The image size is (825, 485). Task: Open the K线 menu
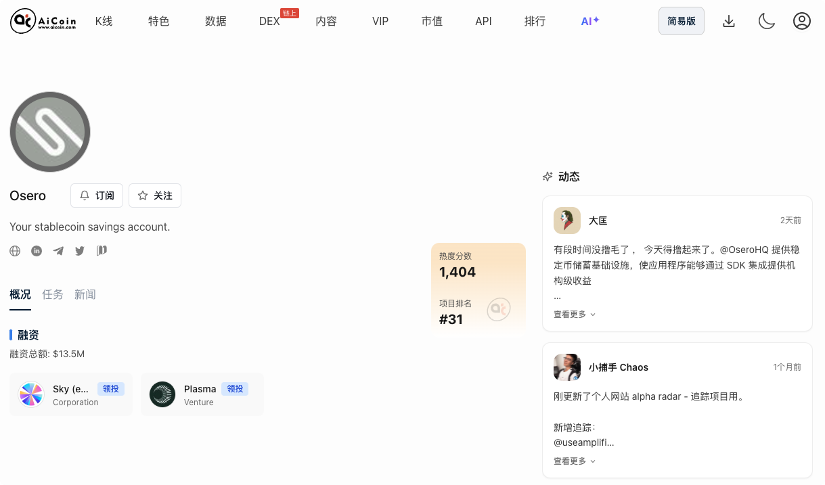(x=104, y=21)
